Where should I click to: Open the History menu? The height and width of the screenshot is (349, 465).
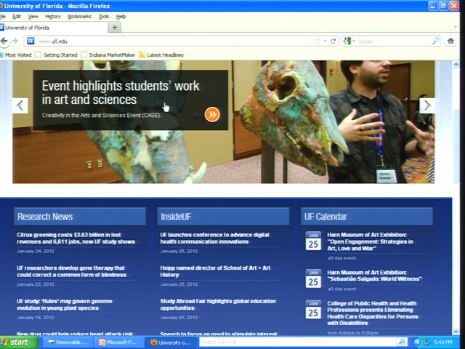coord(53,17)
